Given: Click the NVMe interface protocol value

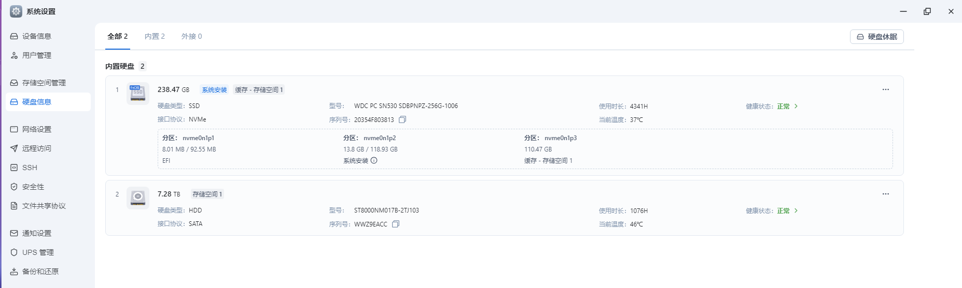Looking at the screenshot, I should tap(198, 119).
